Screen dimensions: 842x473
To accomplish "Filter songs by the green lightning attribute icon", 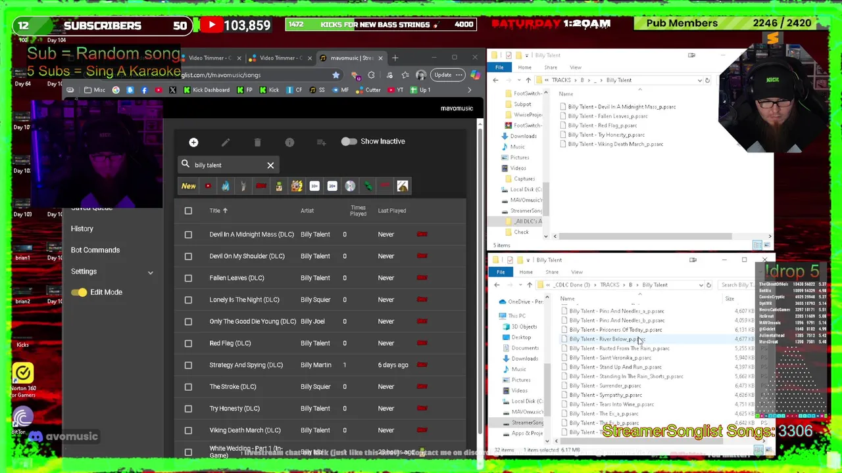I will click(x=368, y=186).
